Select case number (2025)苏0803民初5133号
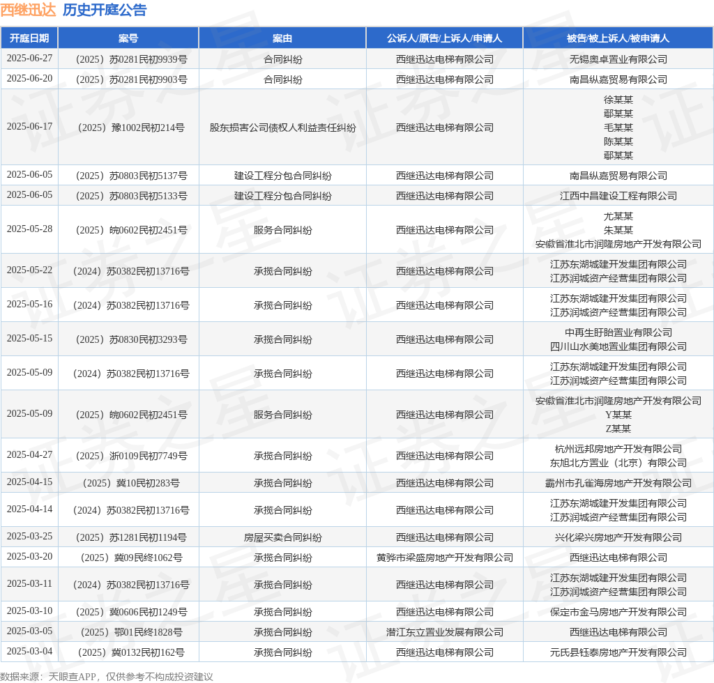 point(131,196)
